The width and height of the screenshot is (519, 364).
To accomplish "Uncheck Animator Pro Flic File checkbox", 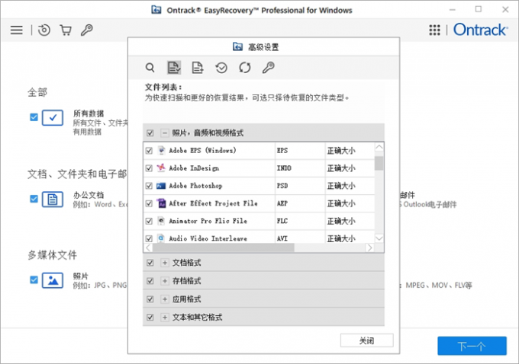I will pos(149,221).
